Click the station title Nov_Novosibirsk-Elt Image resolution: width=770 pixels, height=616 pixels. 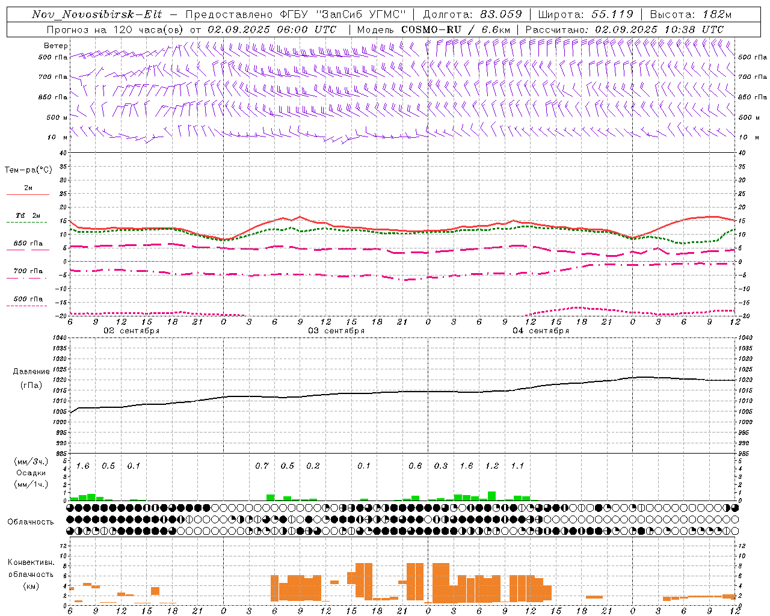click(x=97, y=14)
